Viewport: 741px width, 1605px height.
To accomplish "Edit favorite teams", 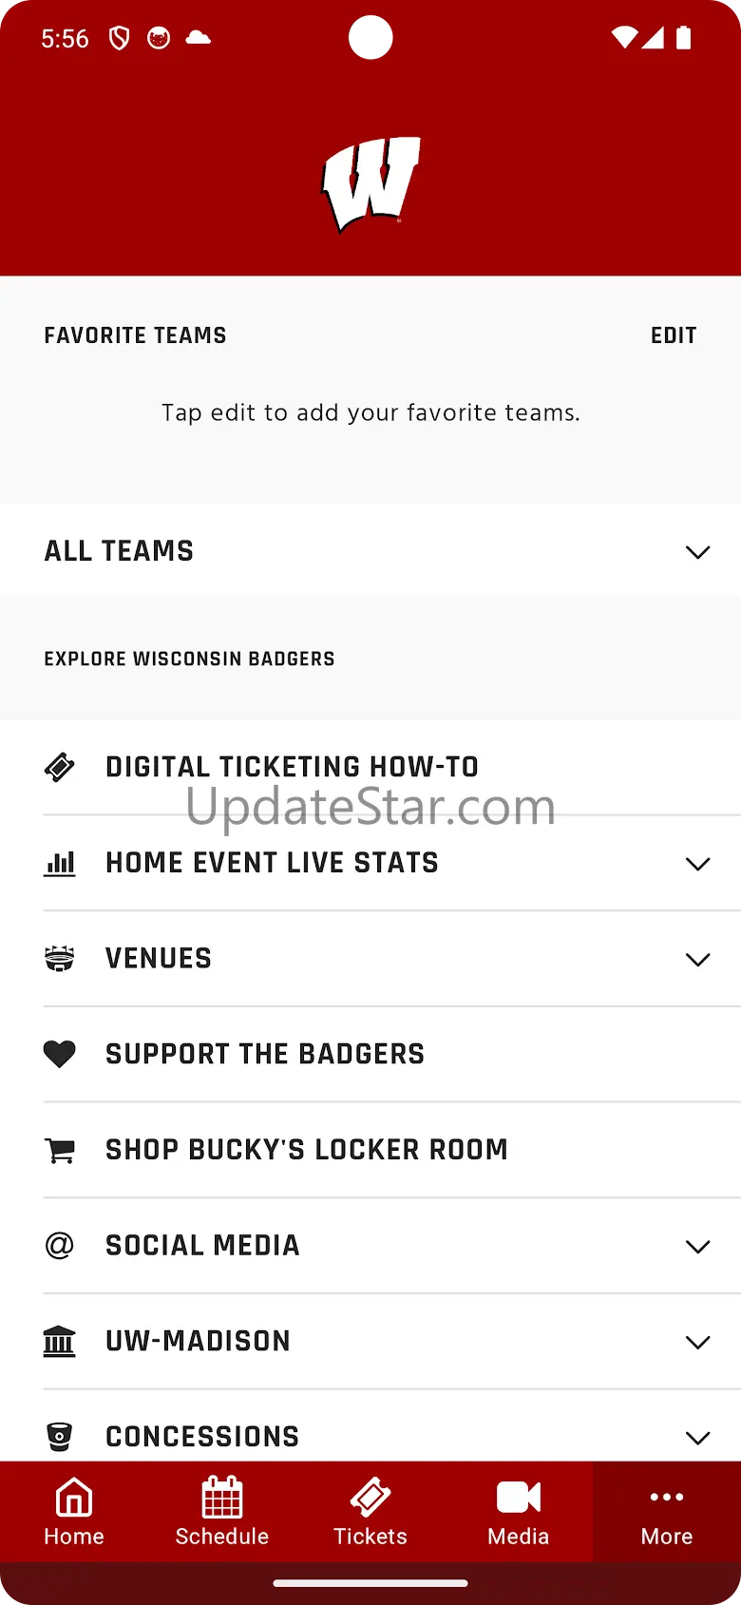I will click(674, 335).
